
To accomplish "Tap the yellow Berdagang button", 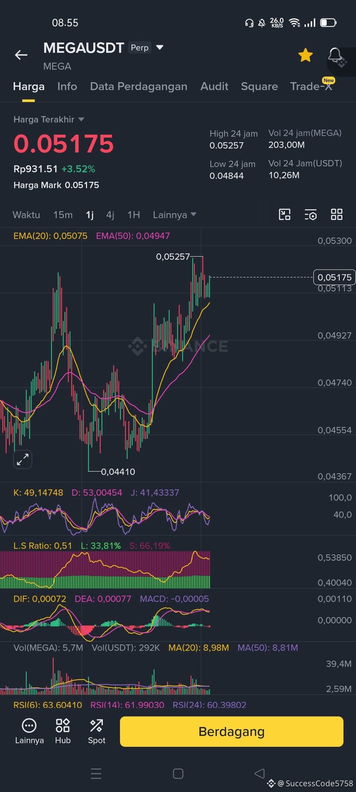I will click(x=232, y=732).
